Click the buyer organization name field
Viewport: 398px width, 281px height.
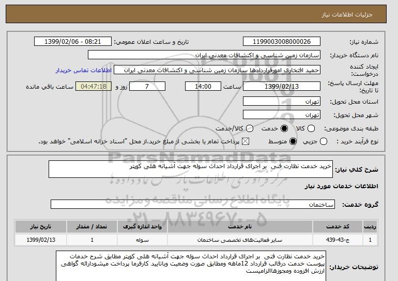(204, 55)
